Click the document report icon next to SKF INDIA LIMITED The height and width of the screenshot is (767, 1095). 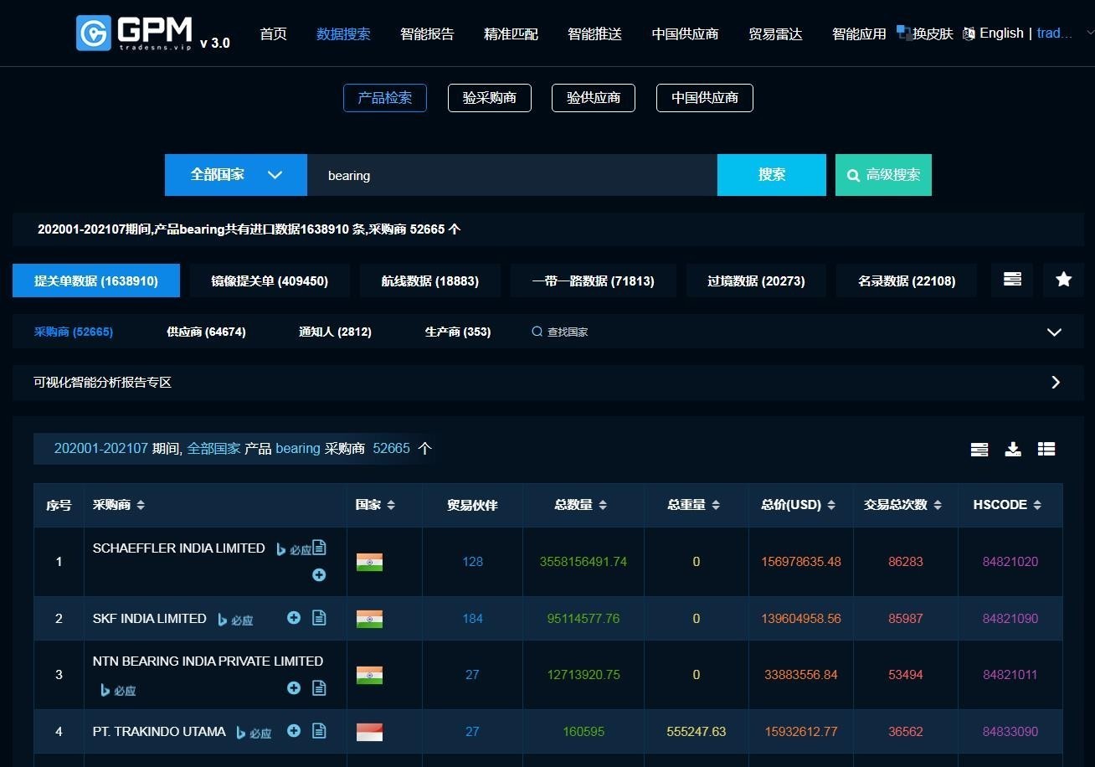click(319, 618)
